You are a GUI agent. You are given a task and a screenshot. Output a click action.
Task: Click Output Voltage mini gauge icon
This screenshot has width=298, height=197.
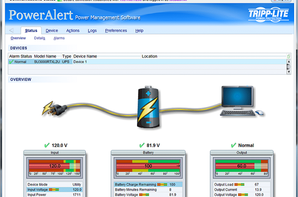coord(243,195)
